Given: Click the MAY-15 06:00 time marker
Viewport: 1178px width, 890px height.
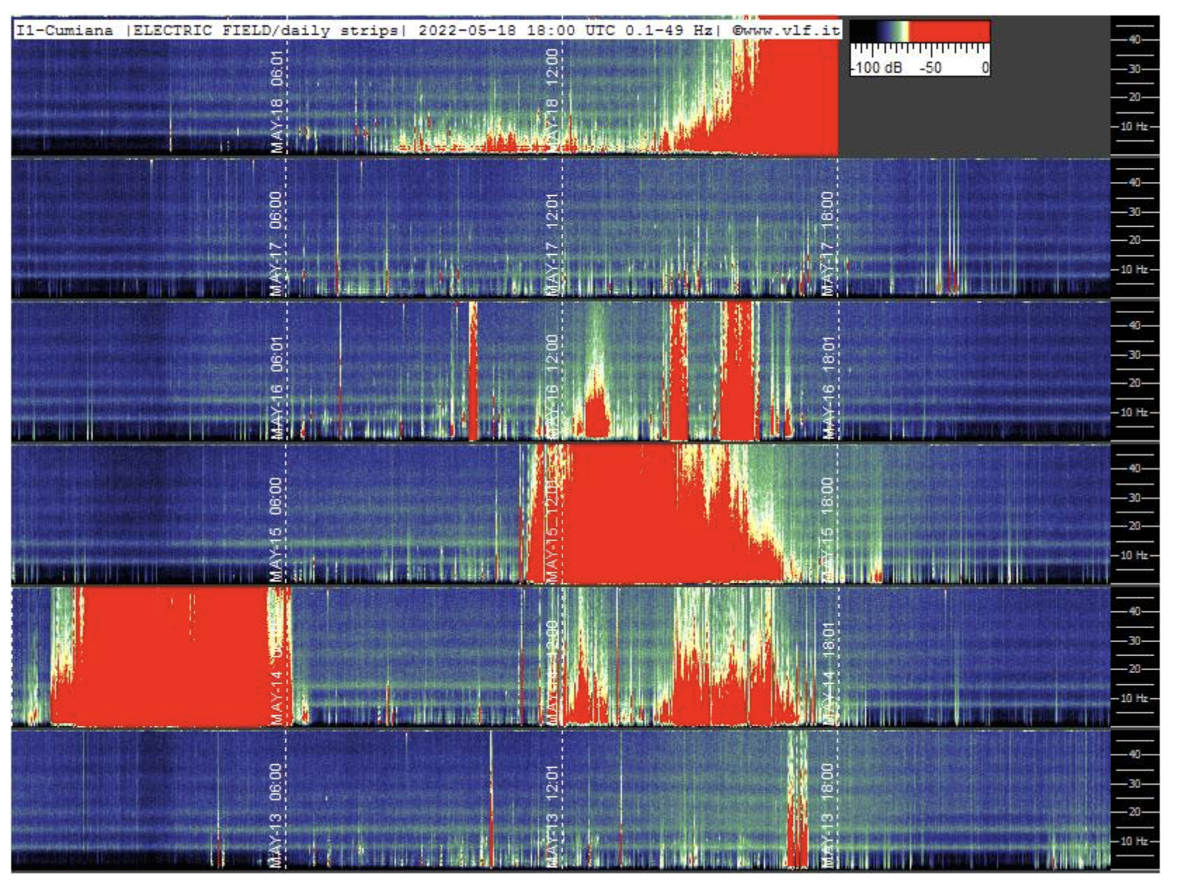Looking at the screenshot, I should (276, 530).
